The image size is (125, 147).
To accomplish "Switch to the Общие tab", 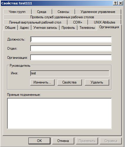I will point(10,28).
